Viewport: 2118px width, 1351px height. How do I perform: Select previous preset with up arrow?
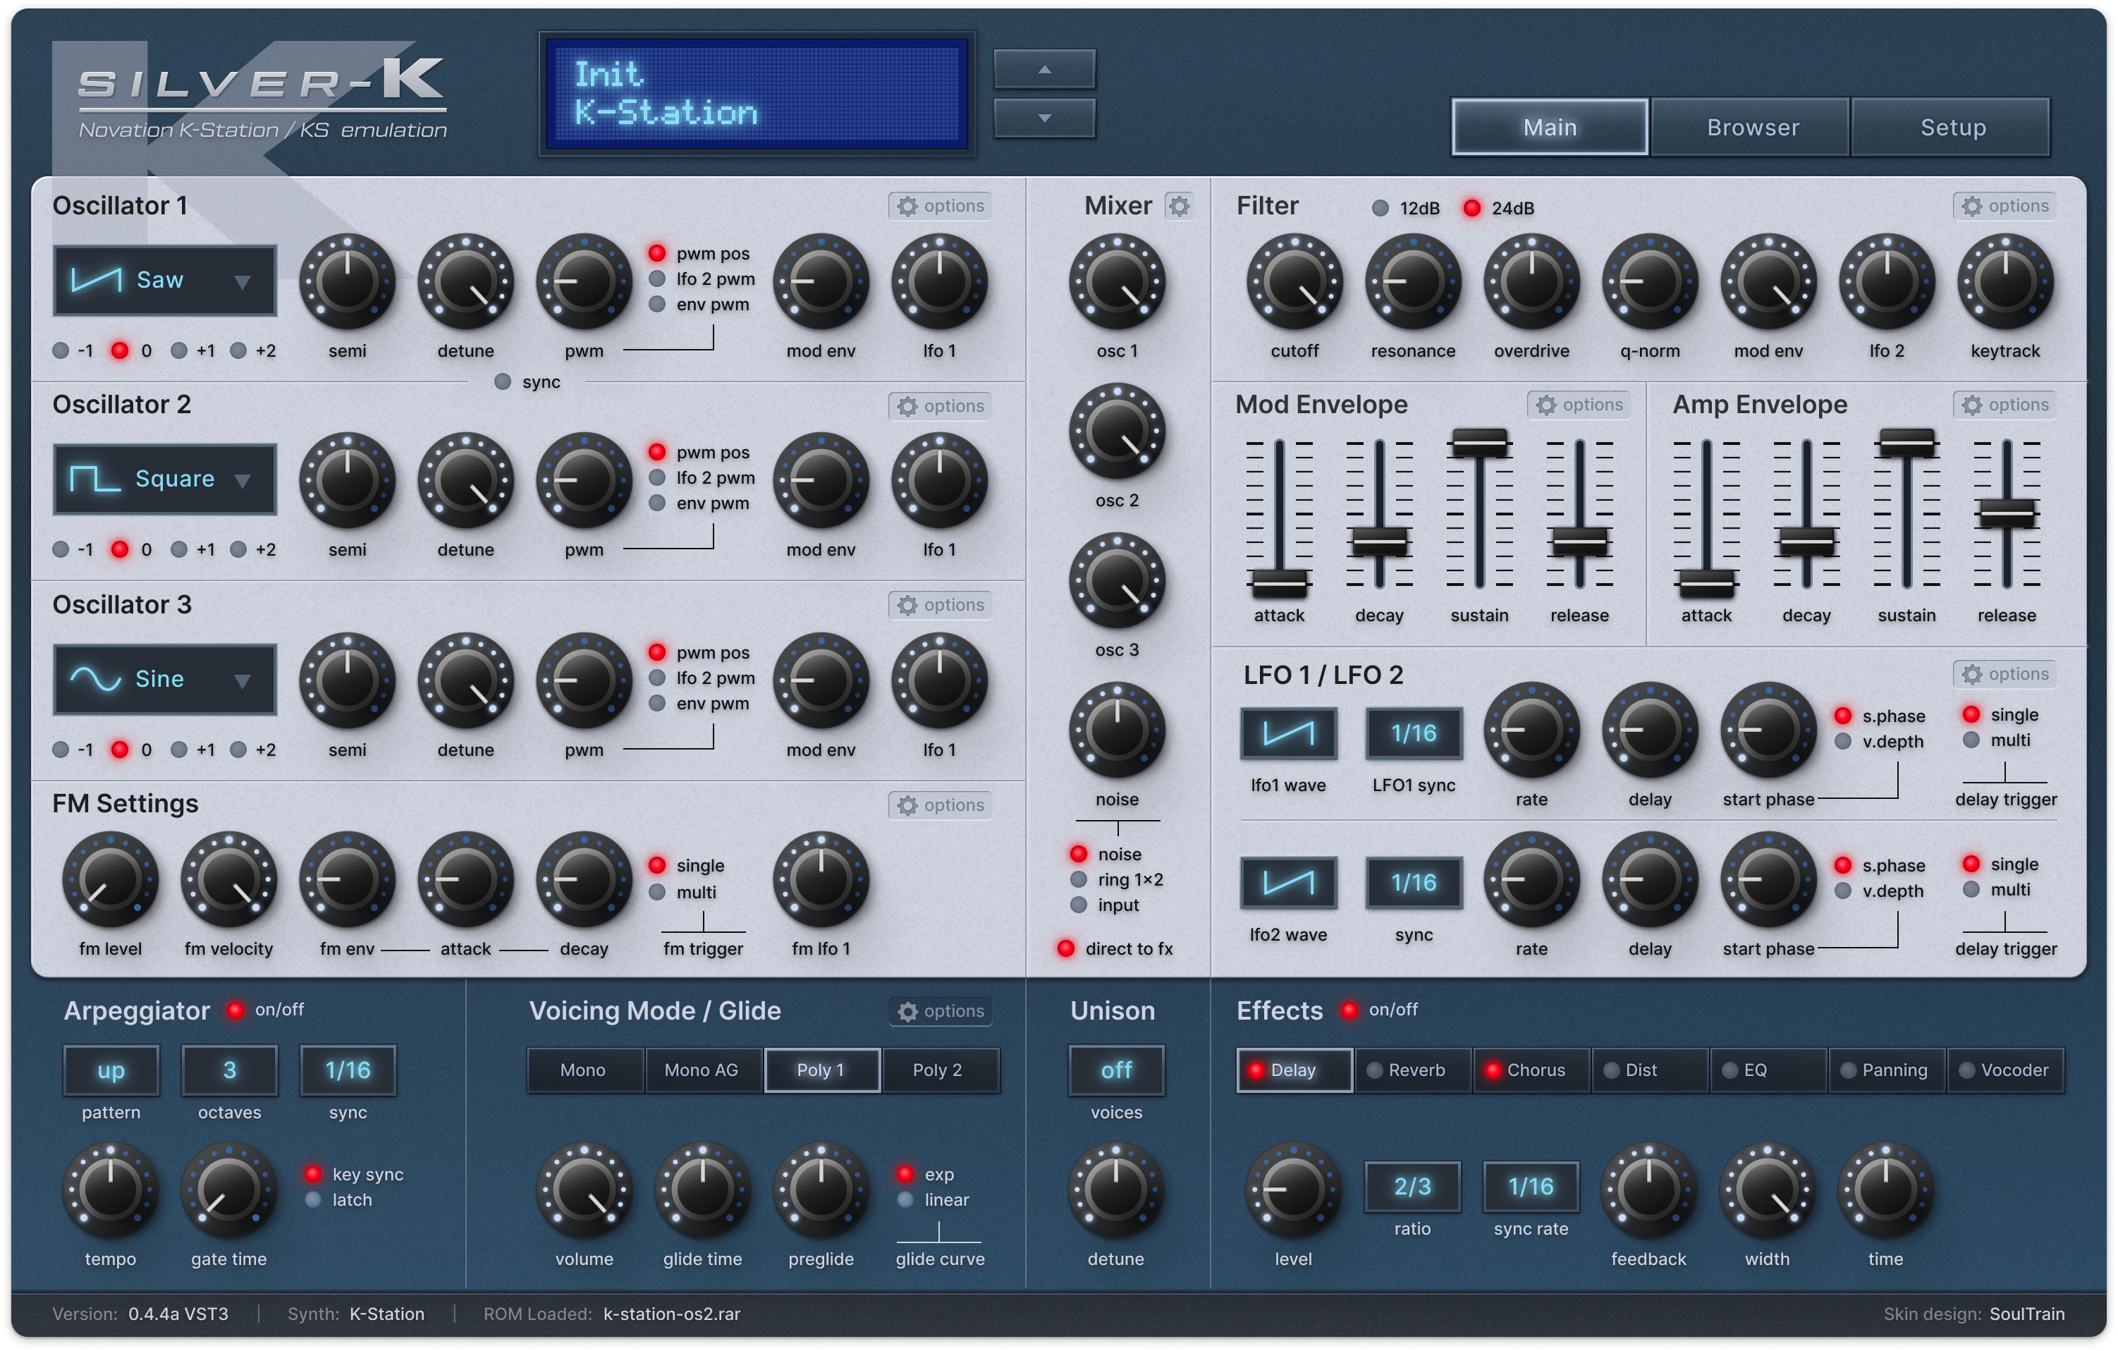(1044, 68)
